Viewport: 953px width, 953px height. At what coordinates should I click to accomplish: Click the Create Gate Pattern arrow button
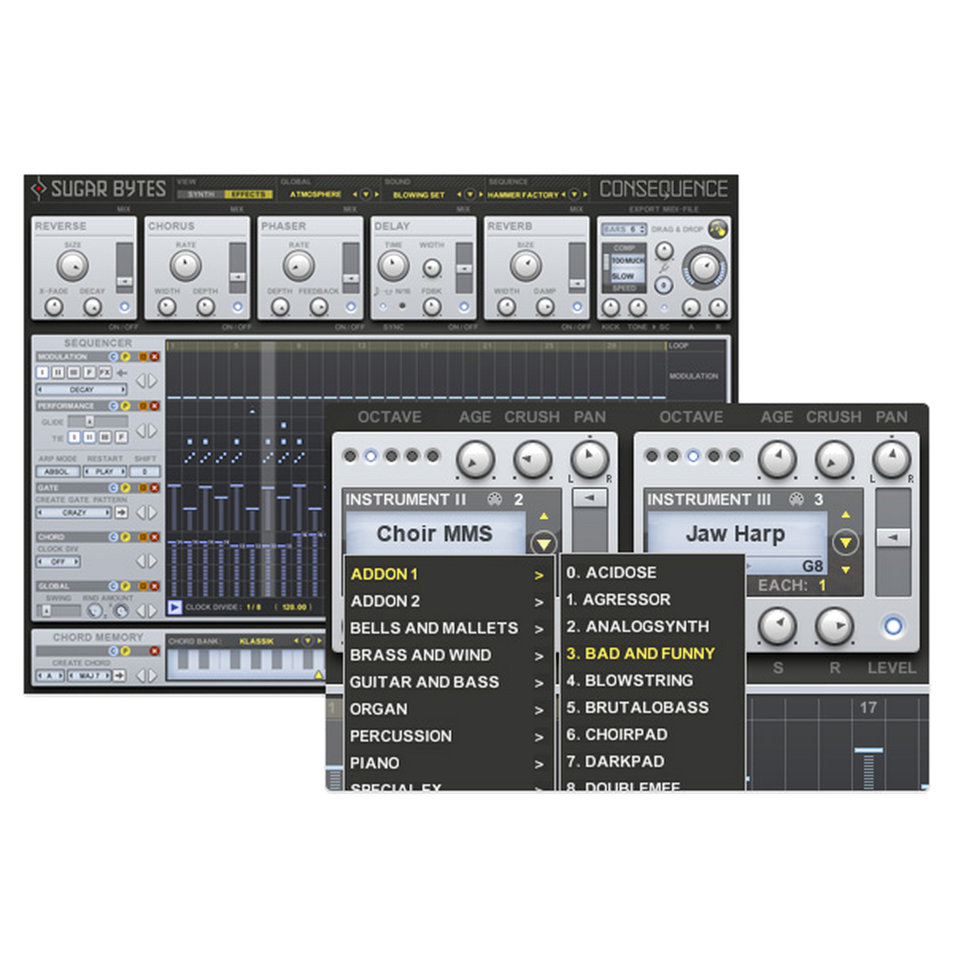[x=121, y=512]
